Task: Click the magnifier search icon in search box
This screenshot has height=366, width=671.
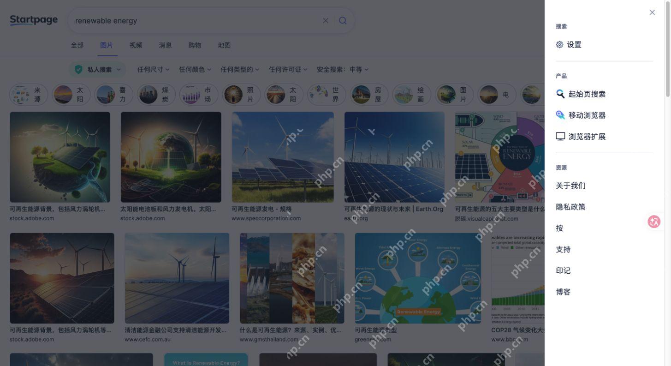Action: [343, 20]
